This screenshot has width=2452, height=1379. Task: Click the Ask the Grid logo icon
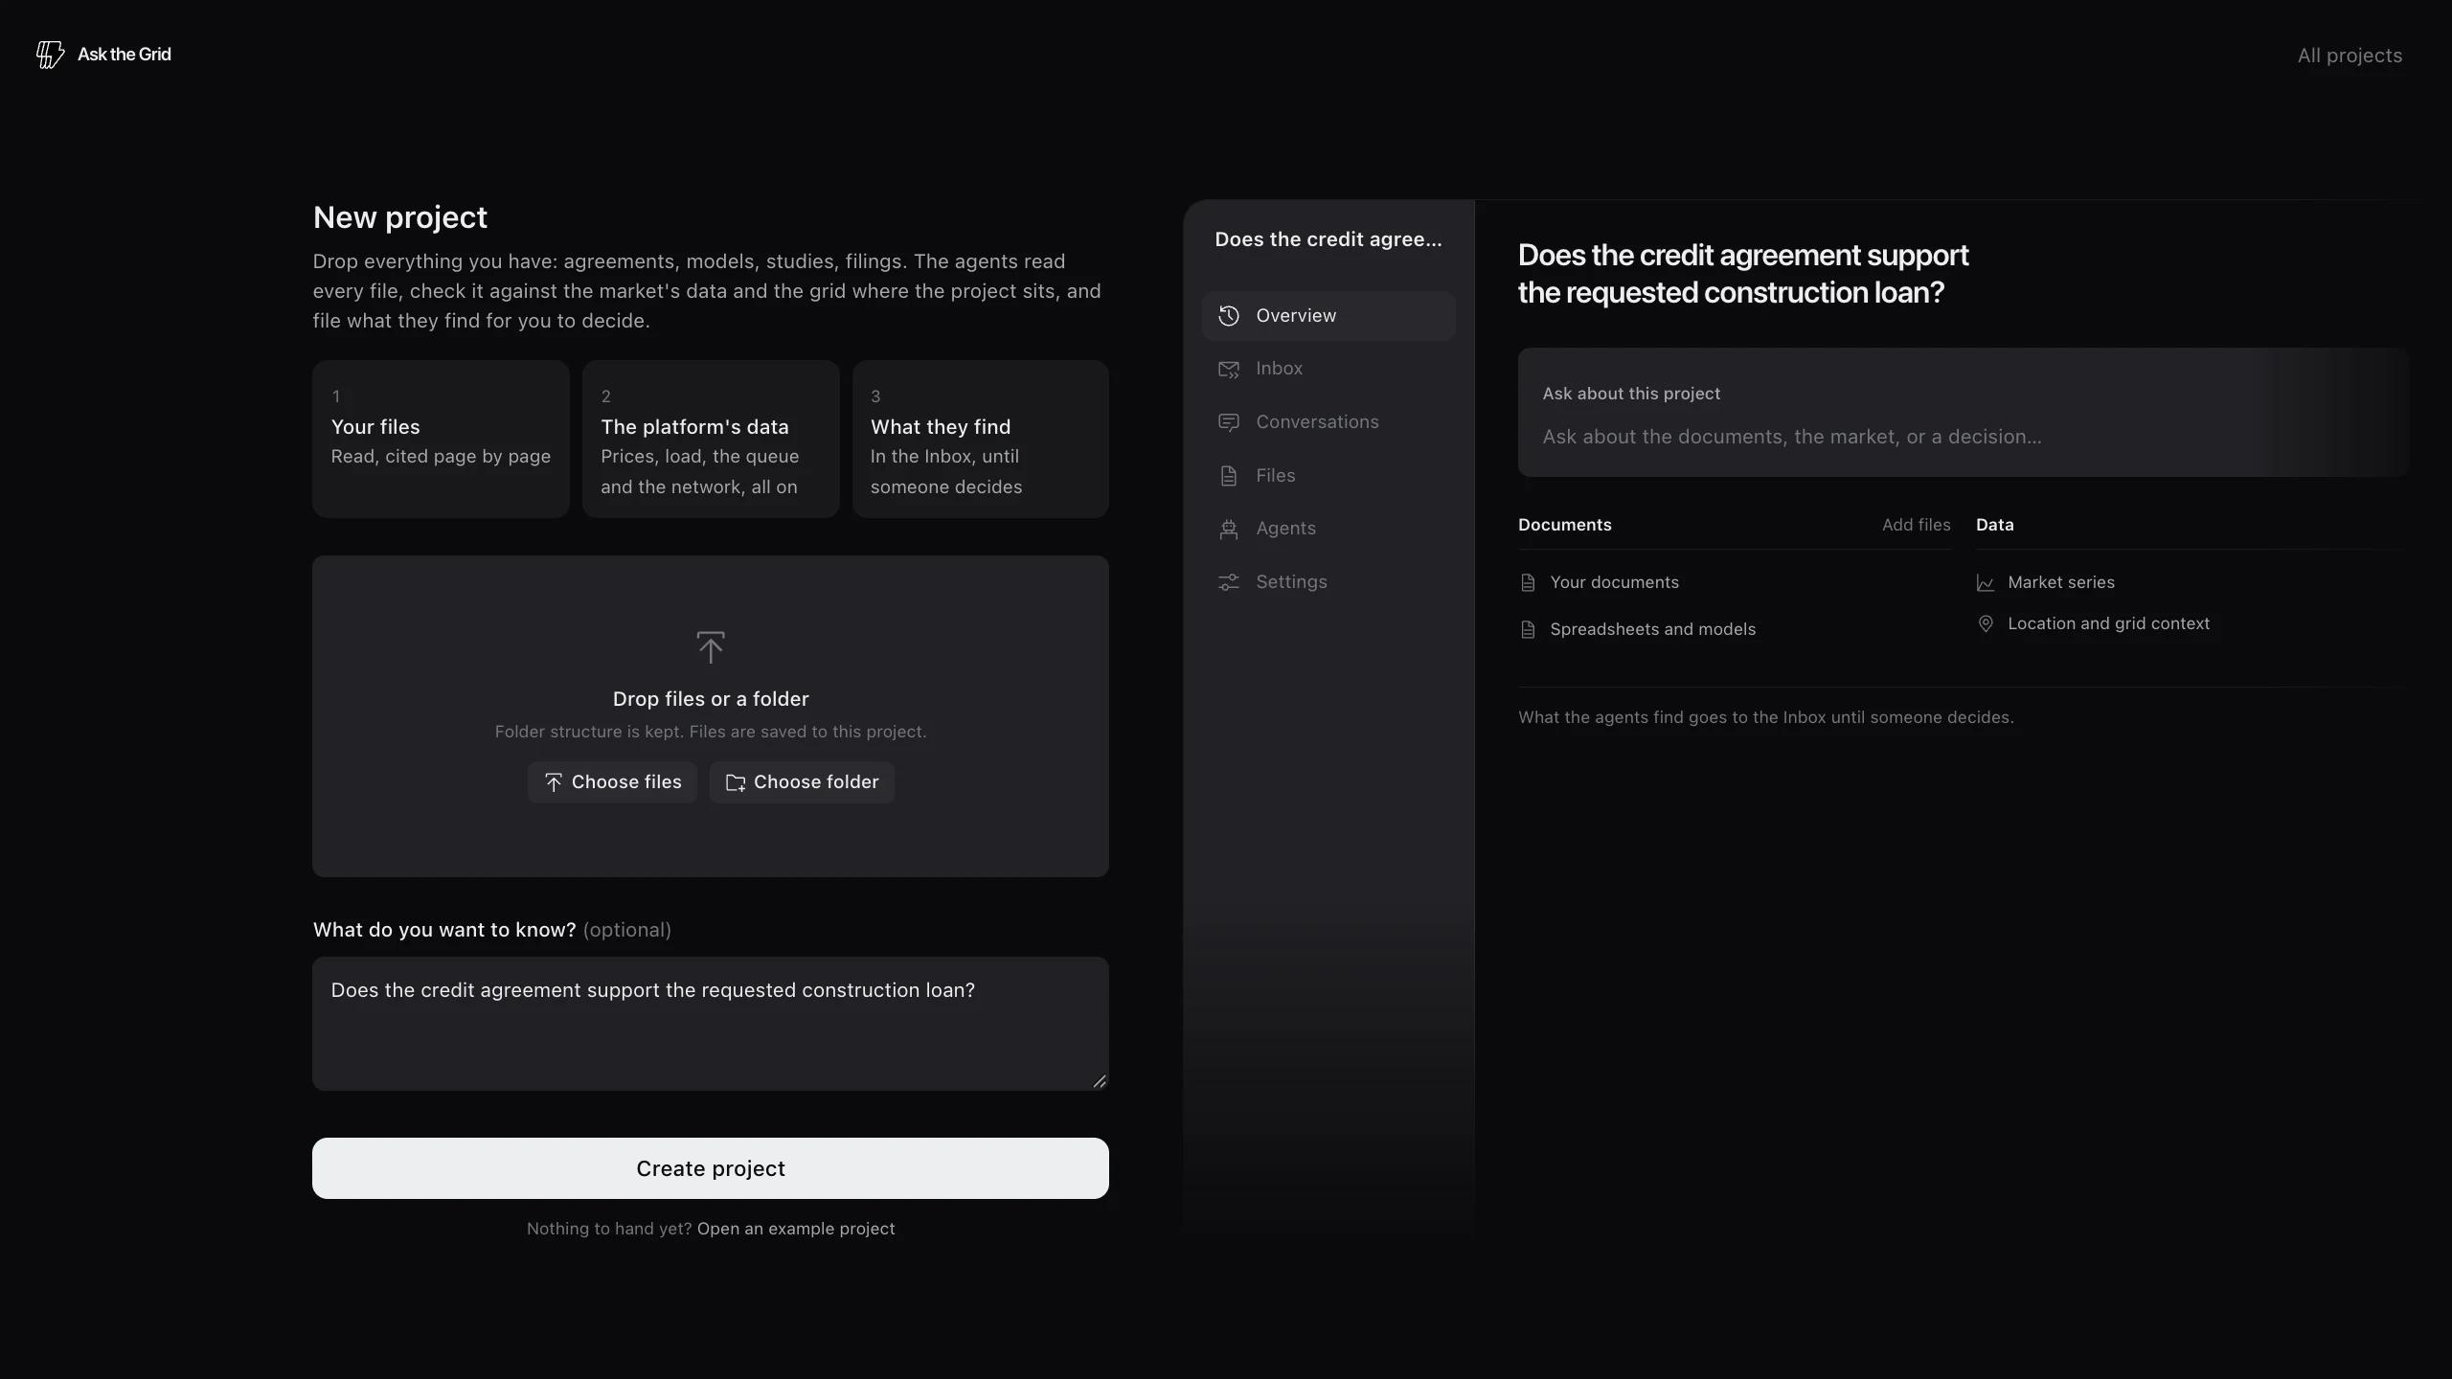50,55
